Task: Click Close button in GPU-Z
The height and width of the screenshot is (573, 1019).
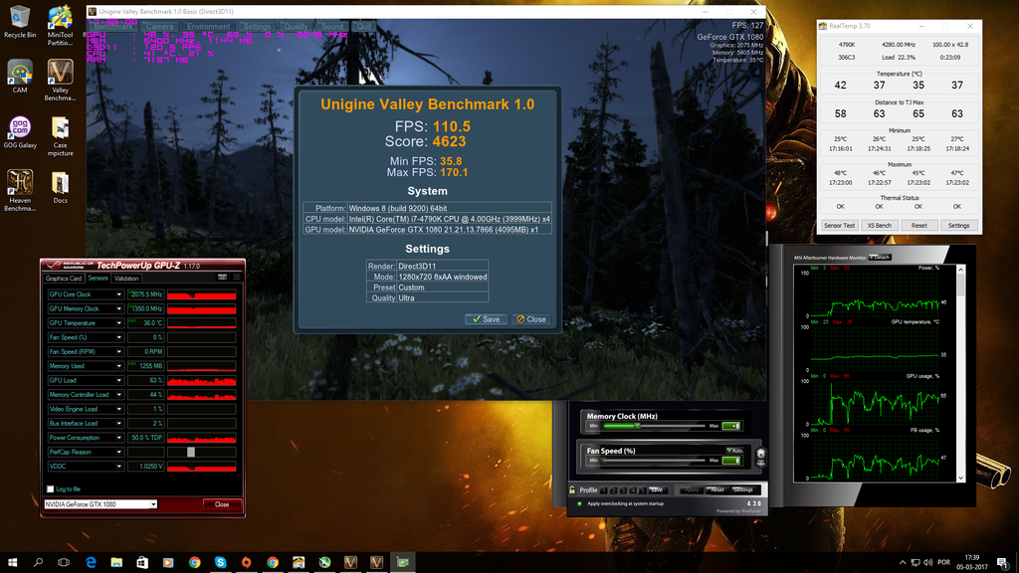Action: tap(222, 504)
